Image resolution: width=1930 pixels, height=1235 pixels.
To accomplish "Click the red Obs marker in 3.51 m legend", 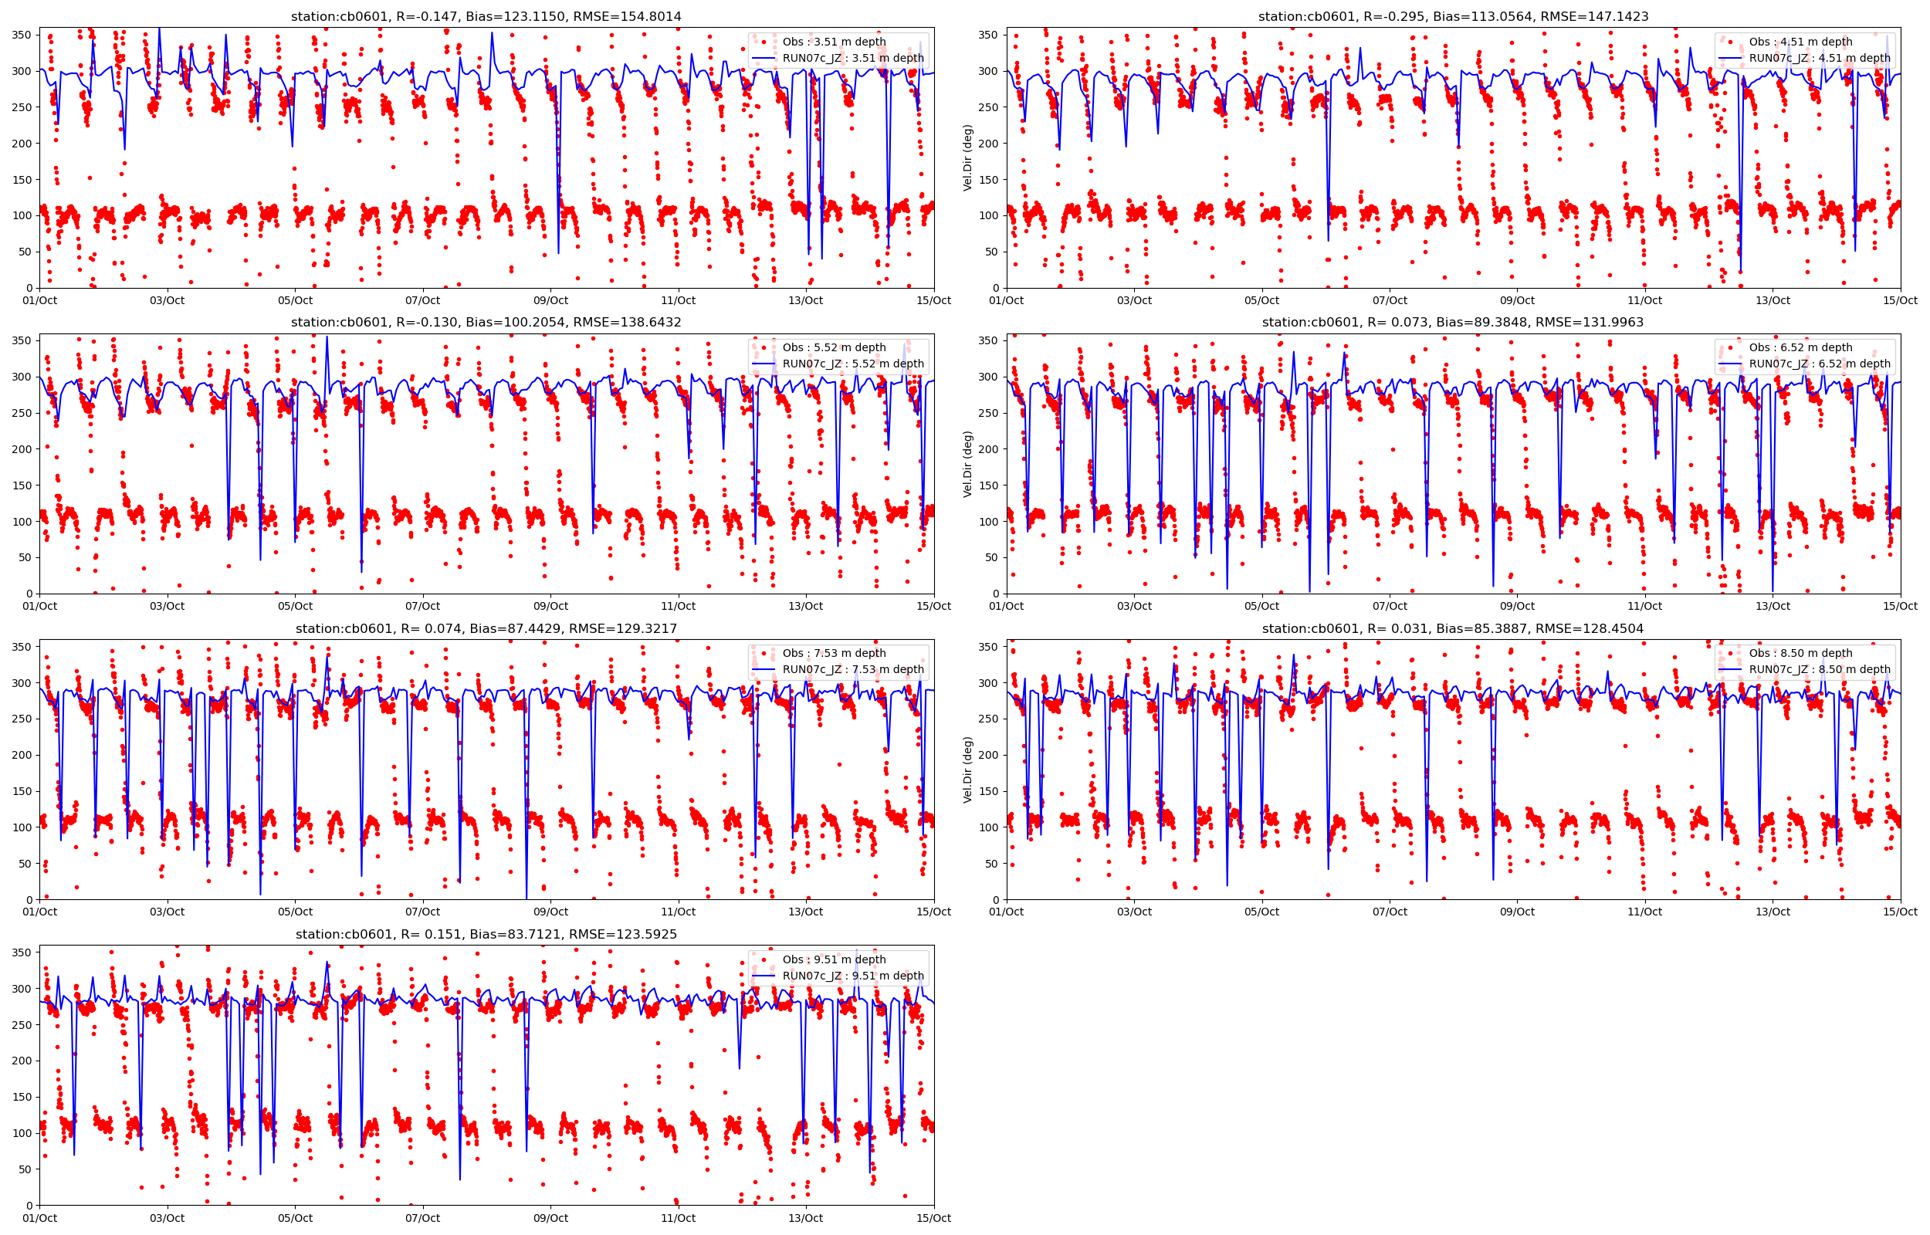I will click(x=764, y=42).
